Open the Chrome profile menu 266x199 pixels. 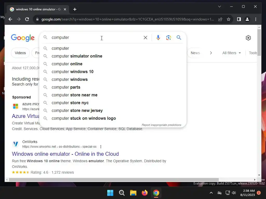pos(247,19)
